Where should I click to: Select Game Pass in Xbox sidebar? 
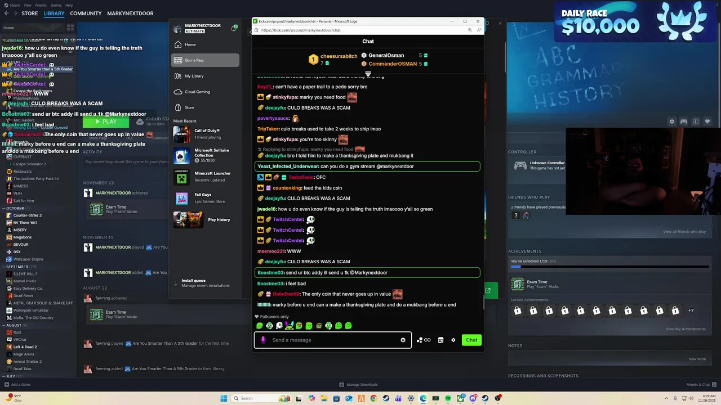click(205, 60)
